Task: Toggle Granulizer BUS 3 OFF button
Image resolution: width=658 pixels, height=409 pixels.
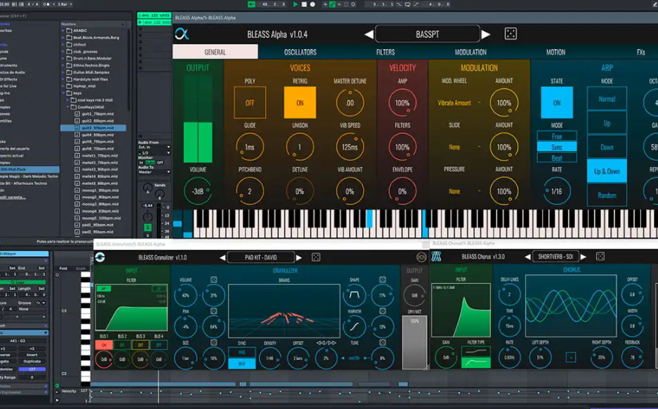Action: coord(141,345)
